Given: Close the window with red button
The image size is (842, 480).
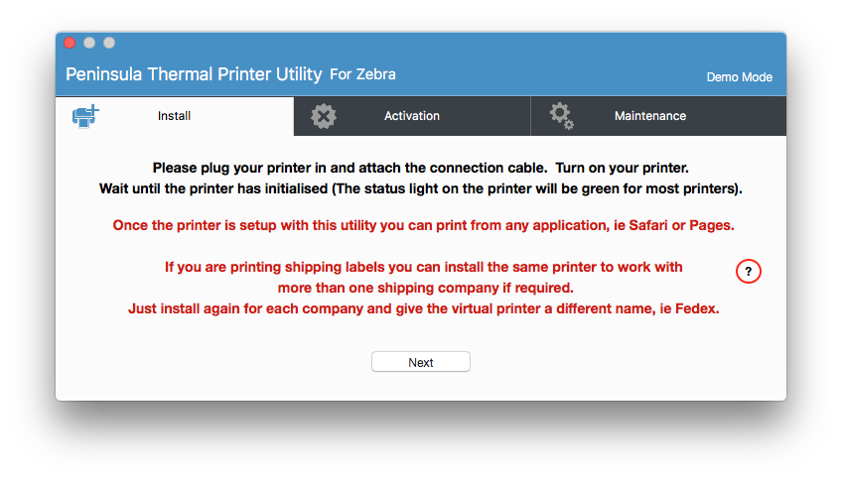Looking at the screenshot, I should [x=70, y=43].
